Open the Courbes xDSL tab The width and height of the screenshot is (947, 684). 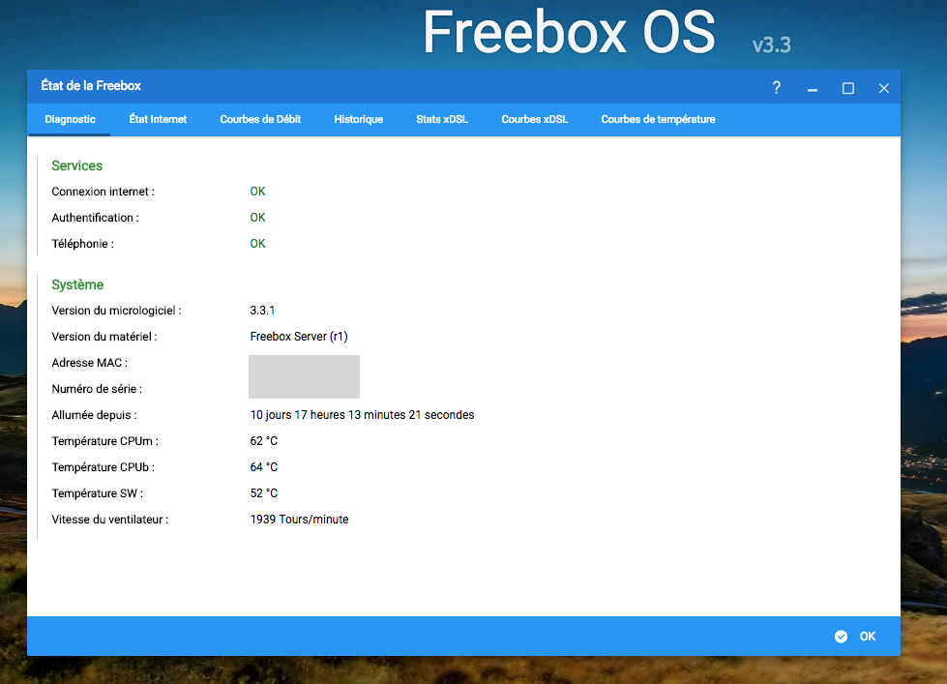pos(535,119)
